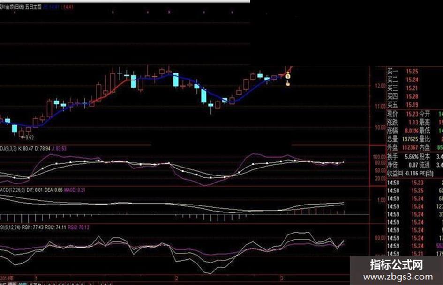Click the 总量 value 197625

[410, 139]
